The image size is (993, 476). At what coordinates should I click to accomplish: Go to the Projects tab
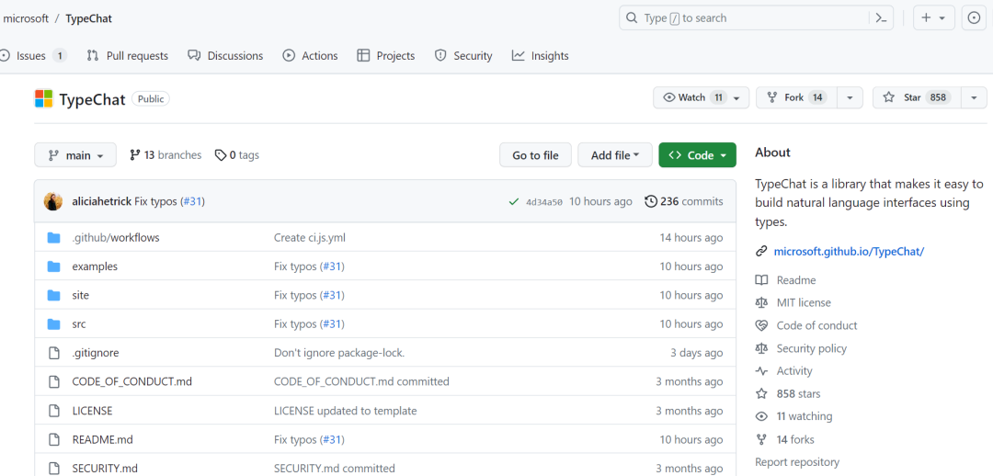point(386,56)
